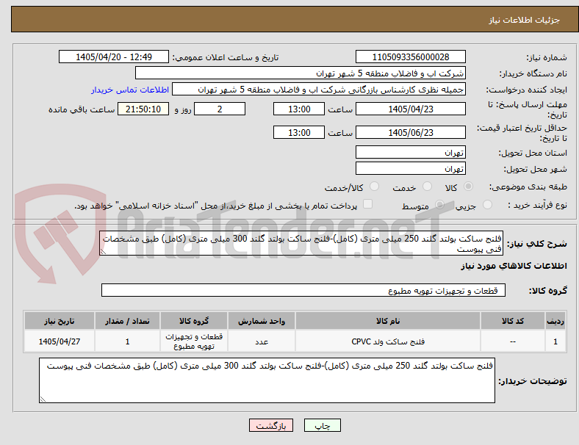Viewport: 579px width, 445px height.
Task: Toggle the اسناد خزانه اسلامی payment checkbox
Action: coord(368,204)
